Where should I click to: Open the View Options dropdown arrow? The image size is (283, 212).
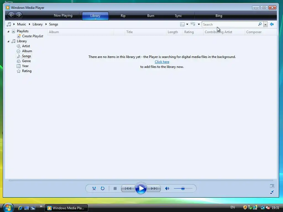click(x=199, y=24)
